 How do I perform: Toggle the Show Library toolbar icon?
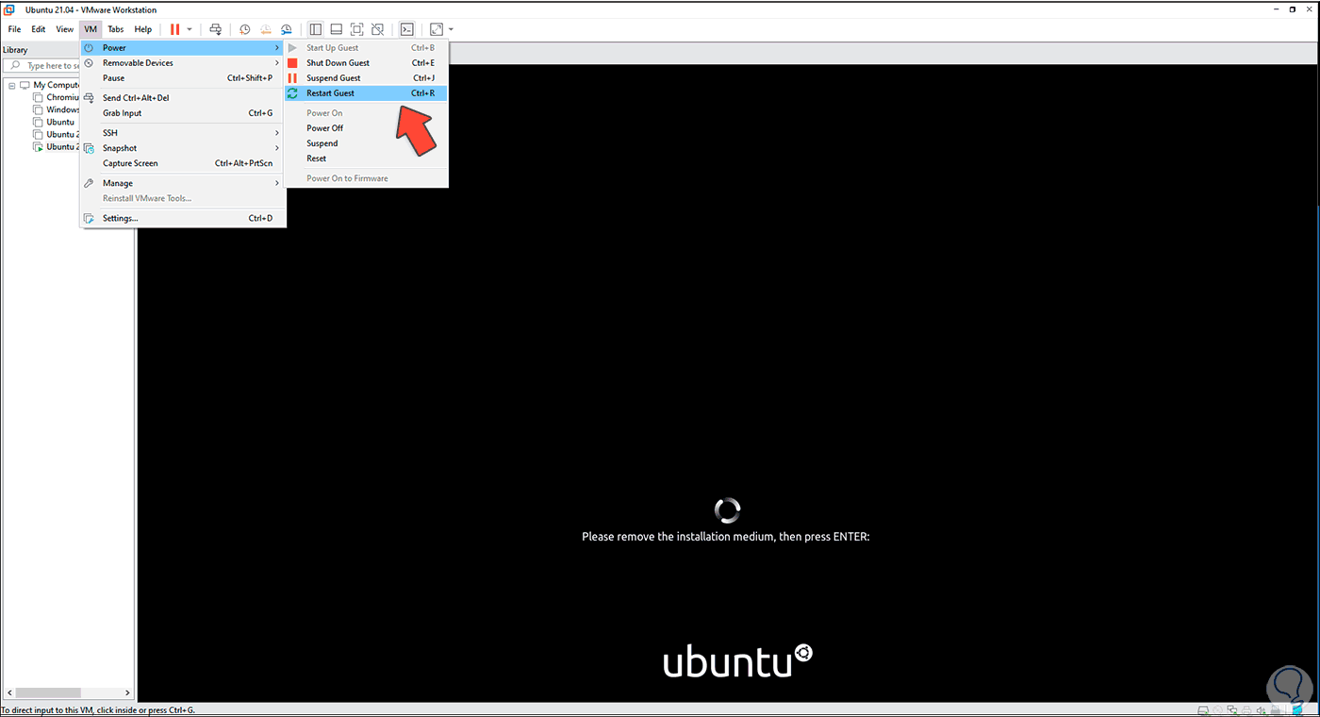click(316, 29)
